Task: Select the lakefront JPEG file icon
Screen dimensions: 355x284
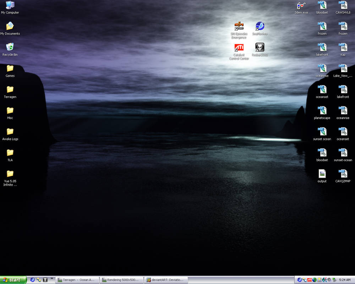Action: tap(343, 92)
